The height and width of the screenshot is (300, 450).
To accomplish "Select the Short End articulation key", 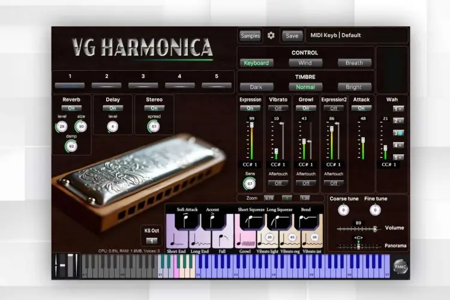I will click(177, 241).
